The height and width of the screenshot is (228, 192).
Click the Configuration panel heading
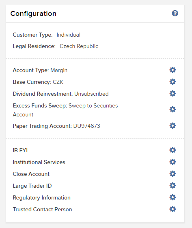tap(33, 14)
